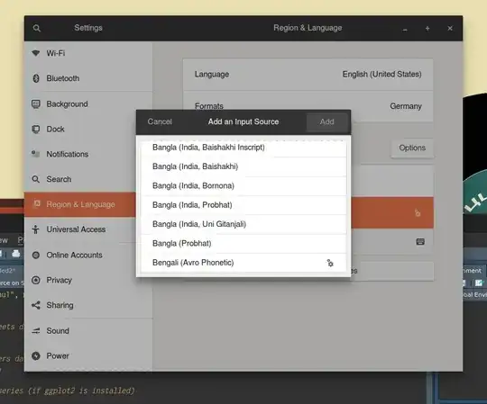Click the print icon in background window

pyautogui.click(x=16, y=254)
